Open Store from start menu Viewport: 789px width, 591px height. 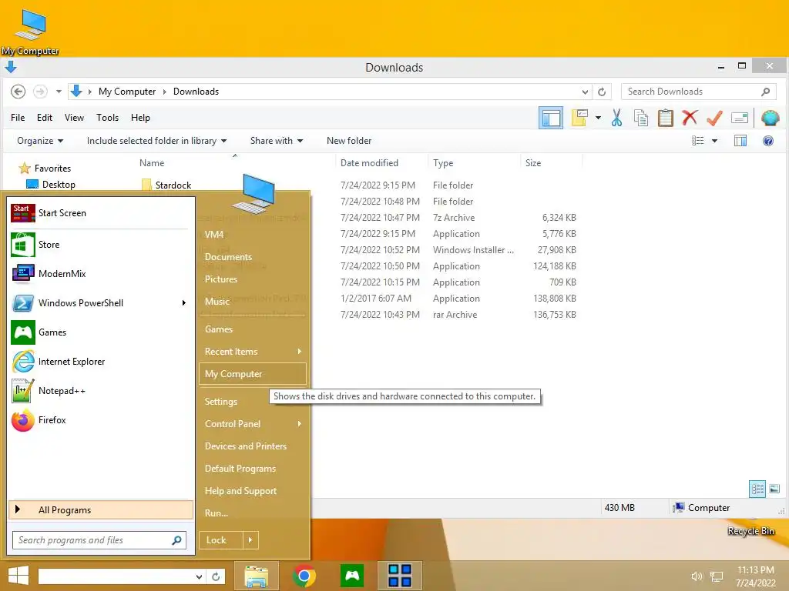(x=99, y=245)
